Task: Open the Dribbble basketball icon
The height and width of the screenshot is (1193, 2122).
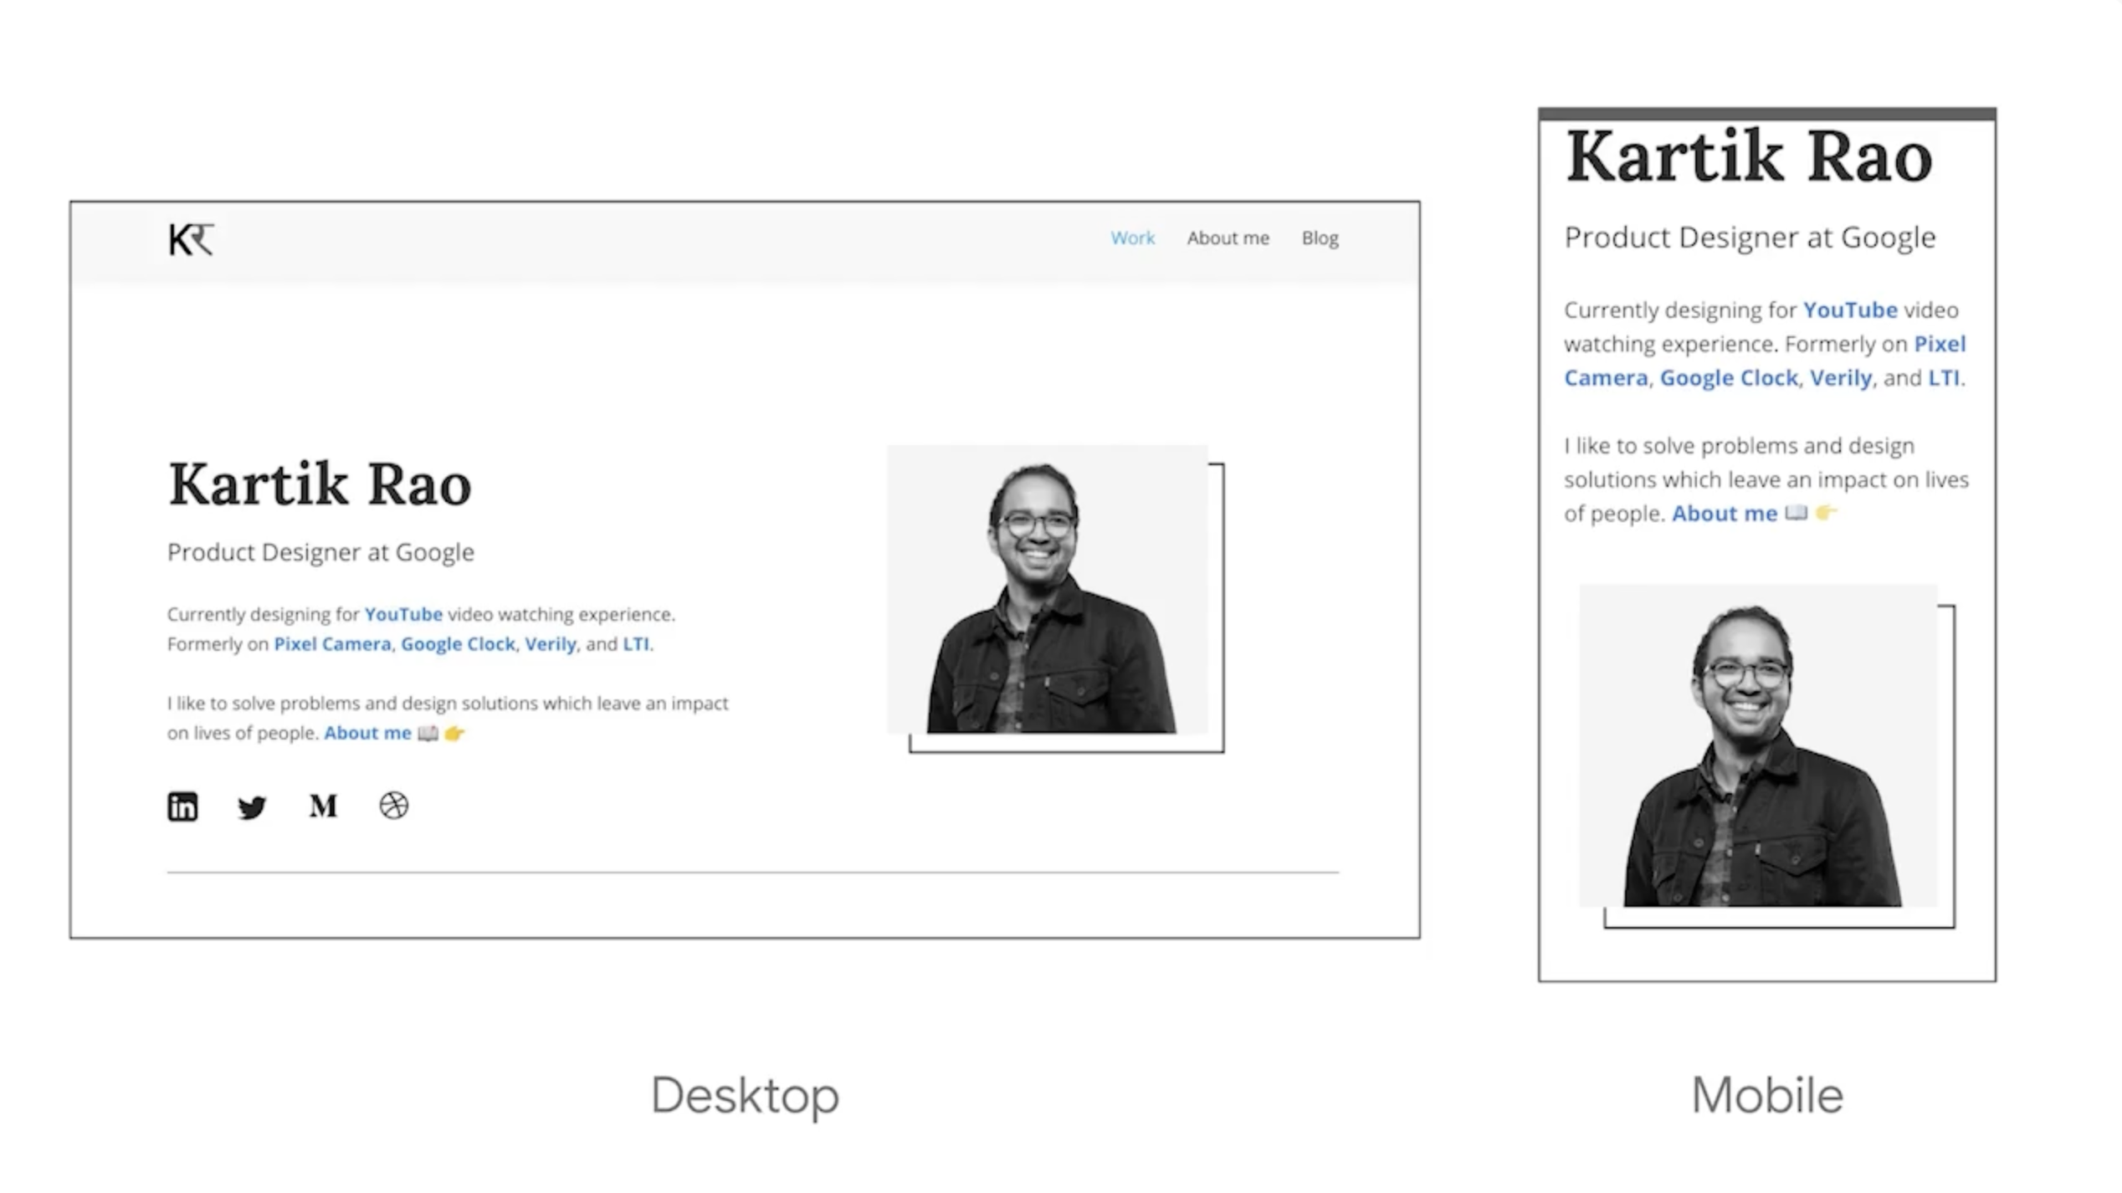Action: tap(393, 806)
